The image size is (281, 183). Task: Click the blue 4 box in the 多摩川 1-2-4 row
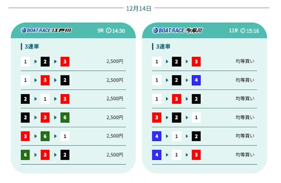tap(196, 80)
